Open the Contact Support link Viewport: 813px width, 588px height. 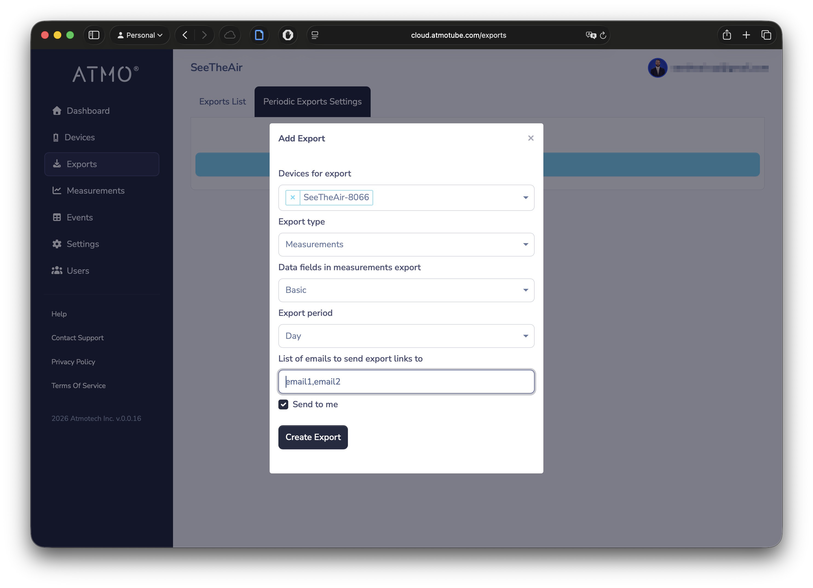click(77, 338)
